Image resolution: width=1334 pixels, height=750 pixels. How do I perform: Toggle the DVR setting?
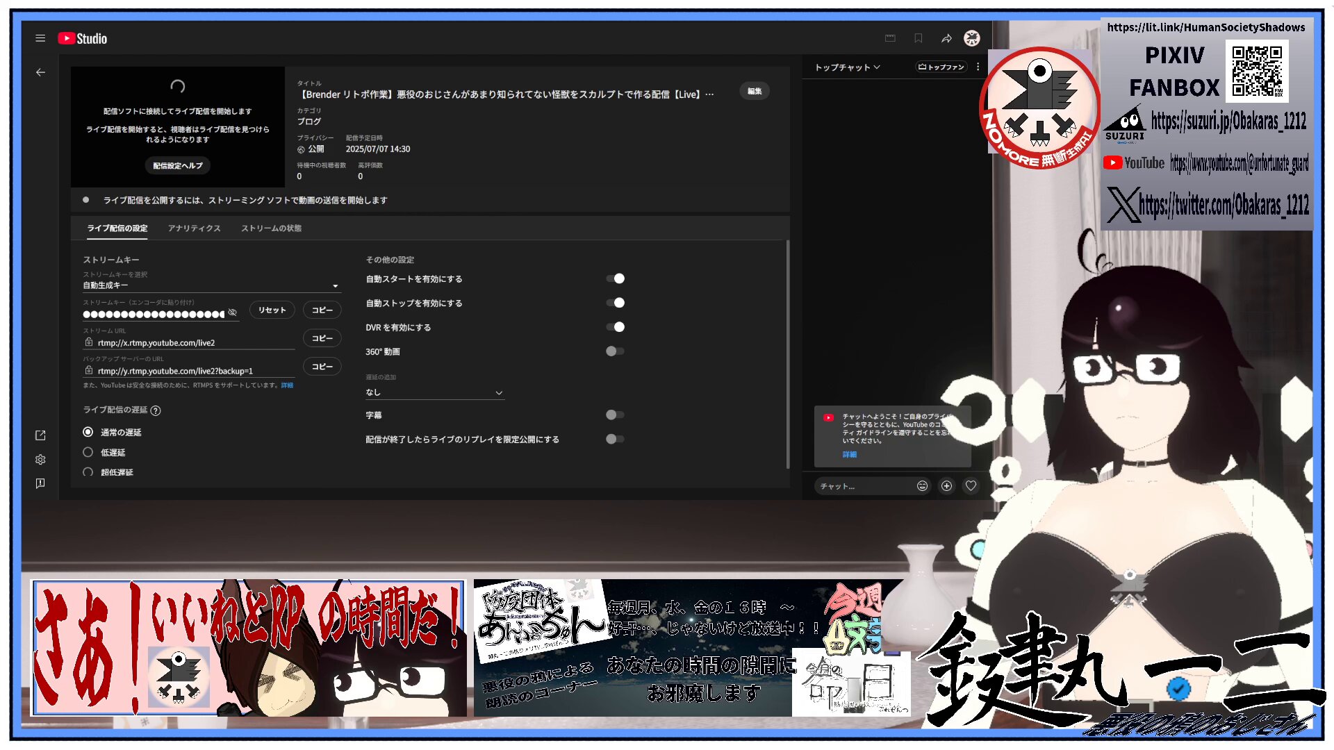pos(615,327)
